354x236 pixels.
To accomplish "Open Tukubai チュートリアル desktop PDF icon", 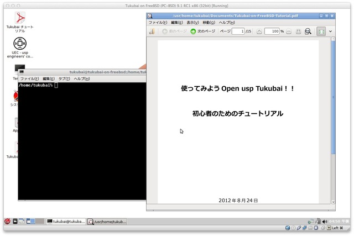I will (x=20, y=22).
